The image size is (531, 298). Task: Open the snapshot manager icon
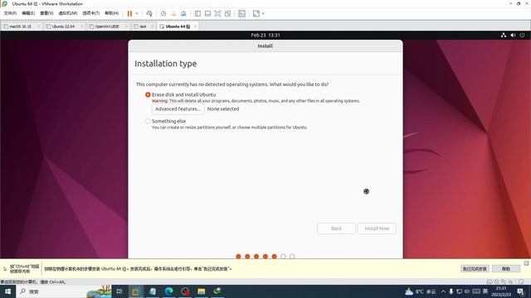(183, 13)
